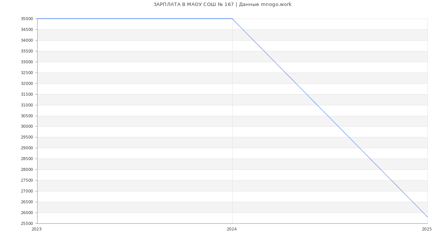Select the 28000 y-axis label

click(27, 170)
